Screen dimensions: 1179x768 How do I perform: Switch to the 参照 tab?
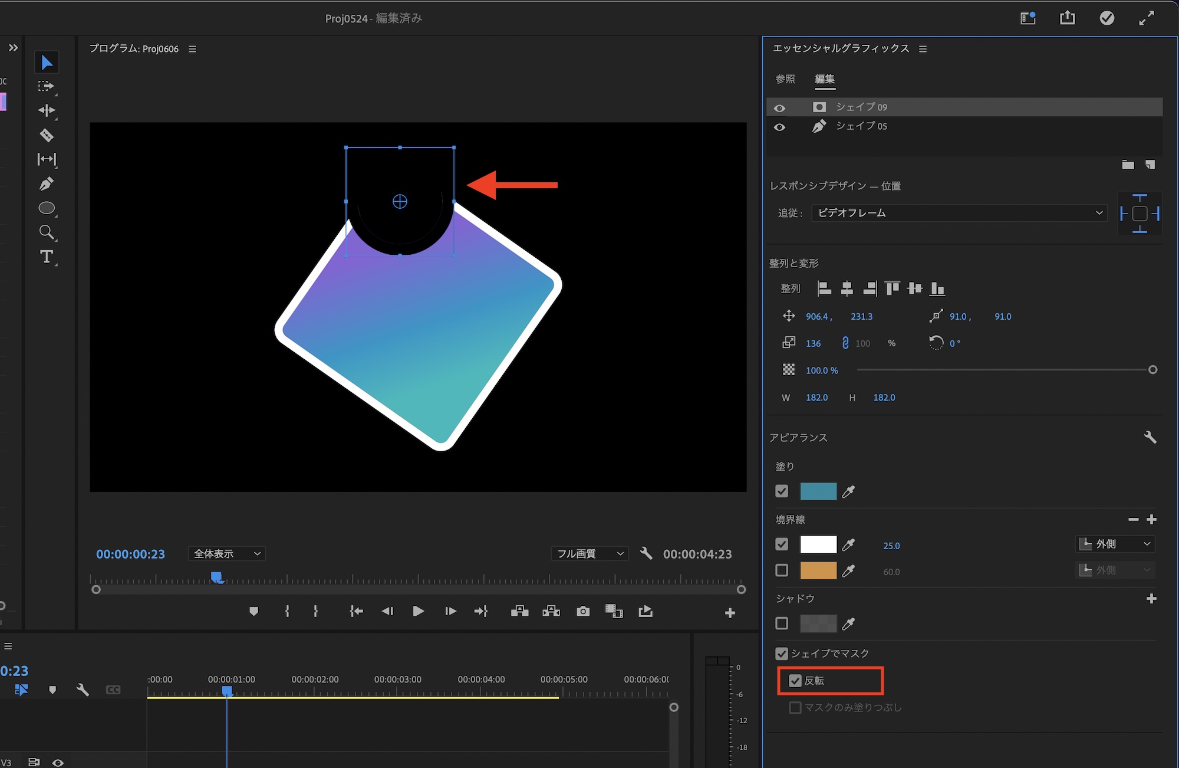(x=785, y=79)
